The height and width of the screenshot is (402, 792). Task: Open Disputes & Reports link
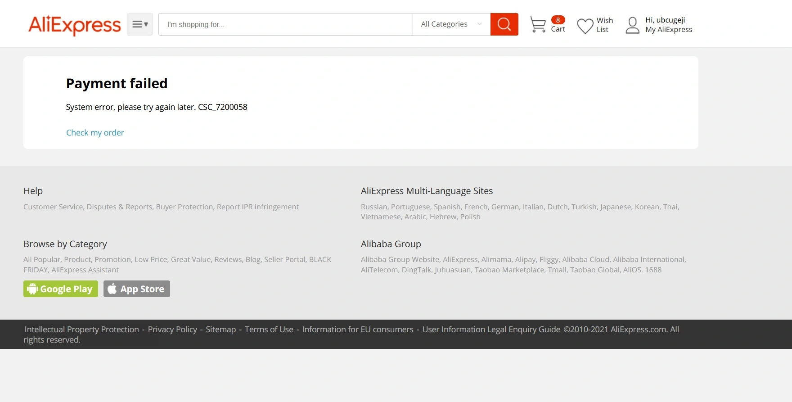click(x=119, y=207)
